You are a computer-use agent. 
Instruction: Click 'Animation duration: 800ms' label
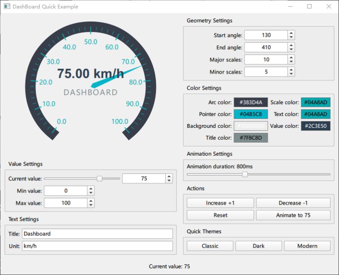tap(220, 166)
